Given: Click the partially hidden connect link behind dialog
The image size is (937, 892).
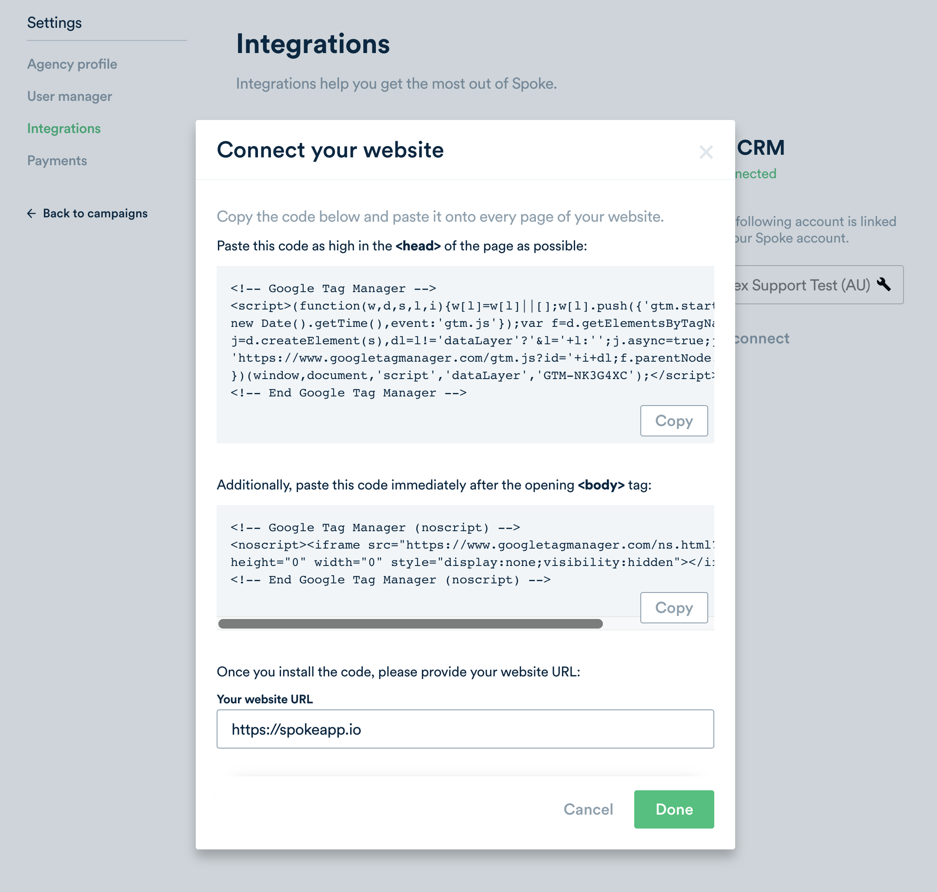Looking at the screenshot, I should [x=762, y=338].
